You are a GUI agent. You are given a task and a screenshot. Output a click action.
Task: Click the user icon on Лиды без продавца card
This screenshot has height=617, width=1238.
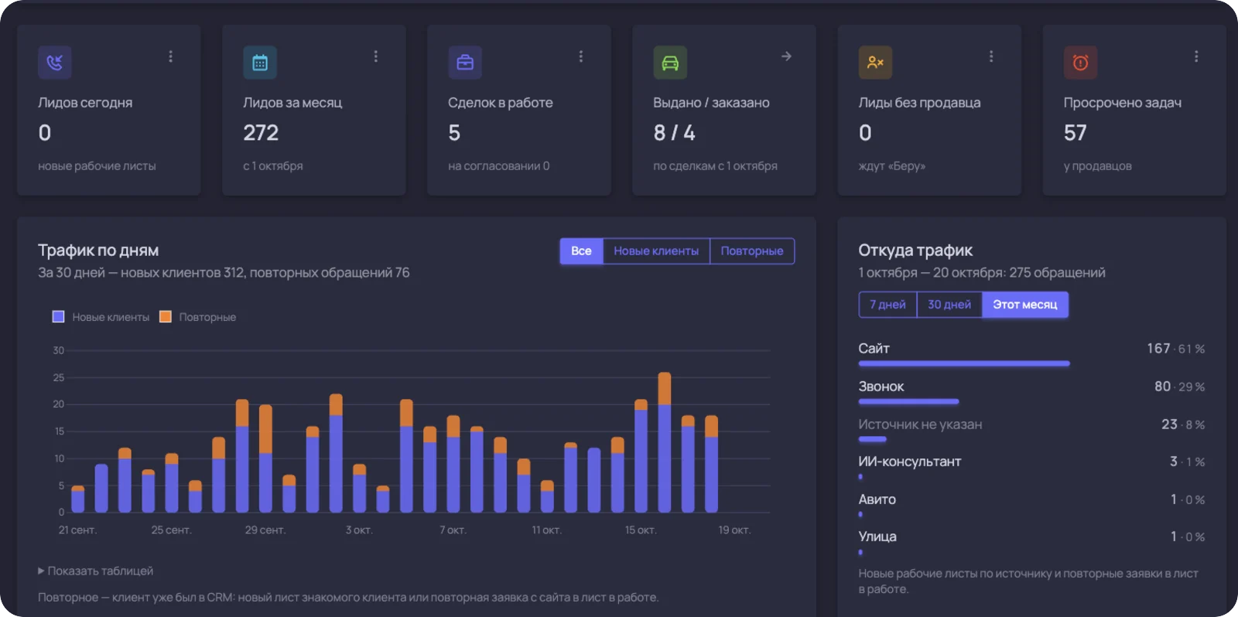(x=875, y=63)
